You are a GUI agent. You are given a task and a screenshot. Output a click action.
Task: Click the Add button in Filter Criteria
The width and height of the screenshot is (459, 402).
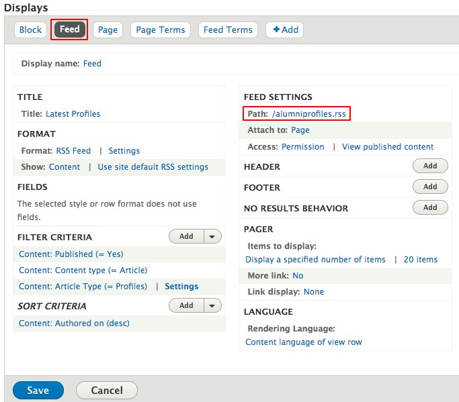coord(186,236)
